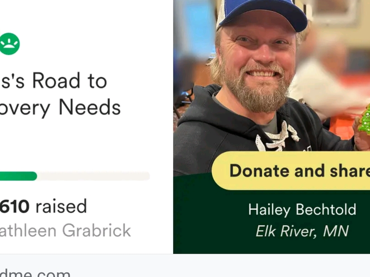This screenshot has width=370, height=277.
Task: Select the '610 raised' amount text
Action: [43, 206]
